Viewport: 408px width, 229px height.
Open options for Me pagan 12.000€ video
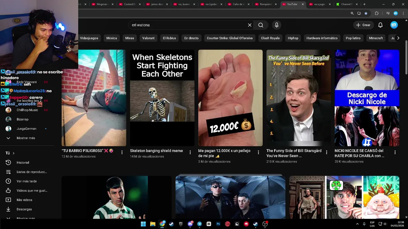coord(259,152)
